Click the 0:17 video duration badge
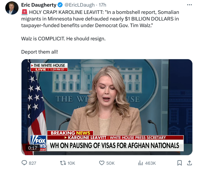Image resolution: width=198 pixels, height=170 pixels. coord(32,148)
